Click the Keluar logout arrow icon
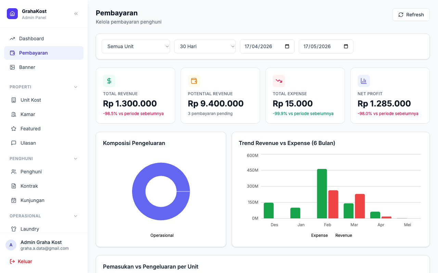The width and height of the screenshot is (438, 273). (12, 261)
